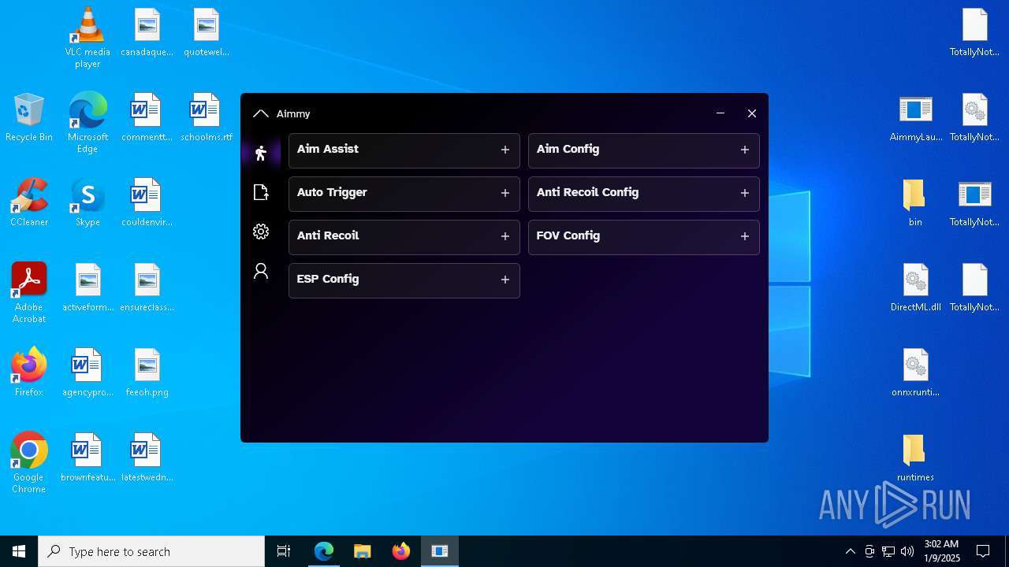Screen dimensions: 1009x567
Task: Open the clock showing 3:02 AM
Action: 941,551
